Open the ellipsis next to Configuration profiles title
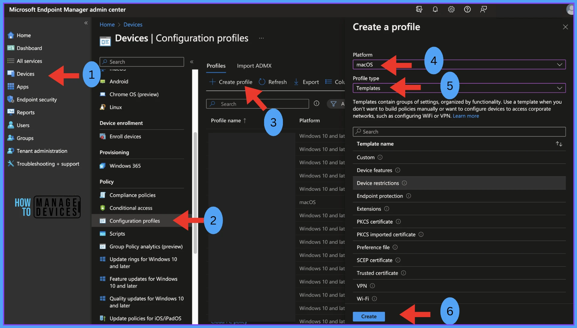Viewport: 577px width, 328px height. [x=261, y=38]
